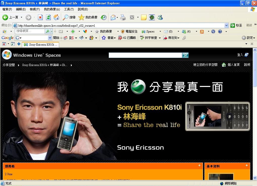The height and width of the screenshot is (186, 257).
Task: Open the mail inbox (0) icon
Action: 168,32
